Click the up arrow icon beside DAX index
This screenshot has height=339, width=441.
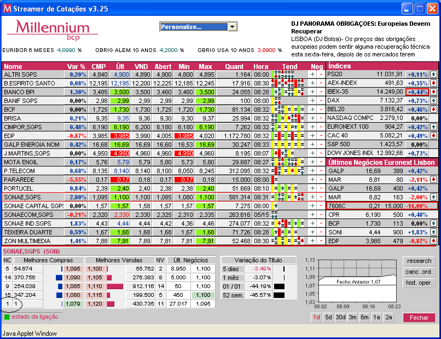(x=433, y=101)
